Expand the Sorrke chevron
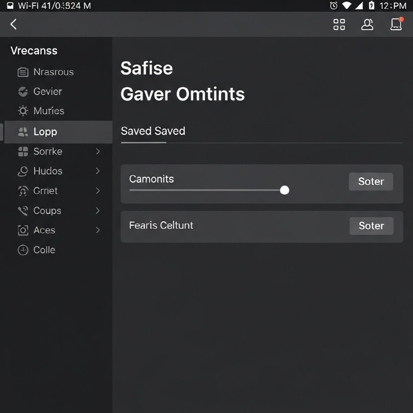 (98, 151)
